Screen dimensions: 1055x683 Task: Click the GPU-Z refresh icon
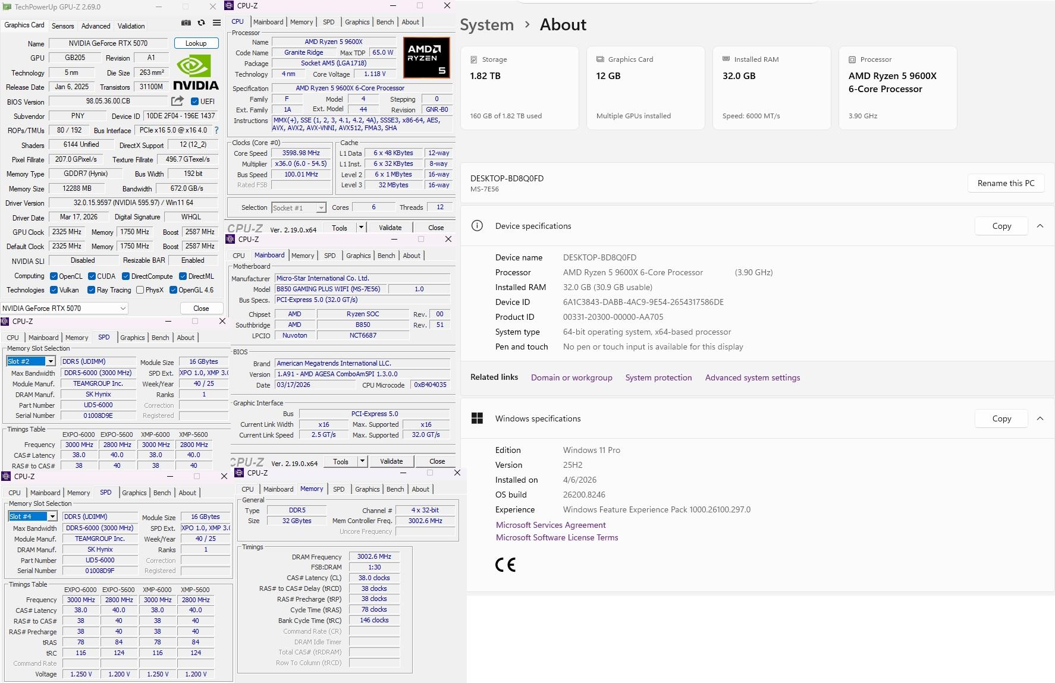pos(202,23)
